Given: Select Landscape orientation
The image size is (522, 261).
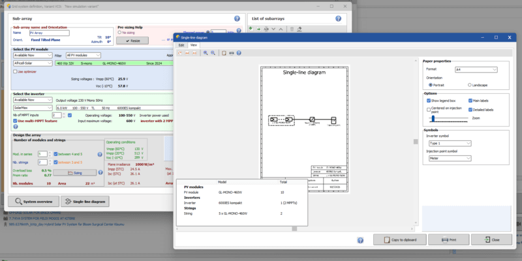Looking at the screenshot, I should tap(470, 85).
